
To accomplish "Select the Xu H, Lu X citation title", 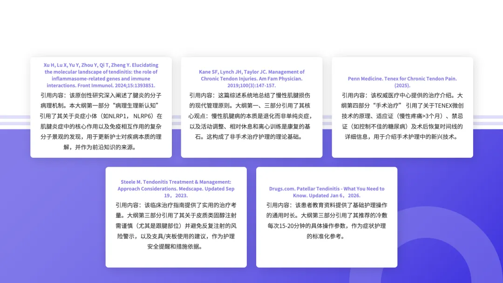I will coord(101,75).
